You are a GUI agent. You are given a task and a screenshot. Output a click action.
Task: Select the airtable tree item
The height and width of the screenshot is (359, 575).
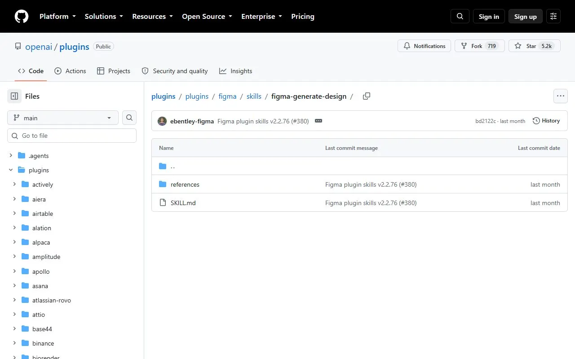pyautogui.click(x=72, y=214)
